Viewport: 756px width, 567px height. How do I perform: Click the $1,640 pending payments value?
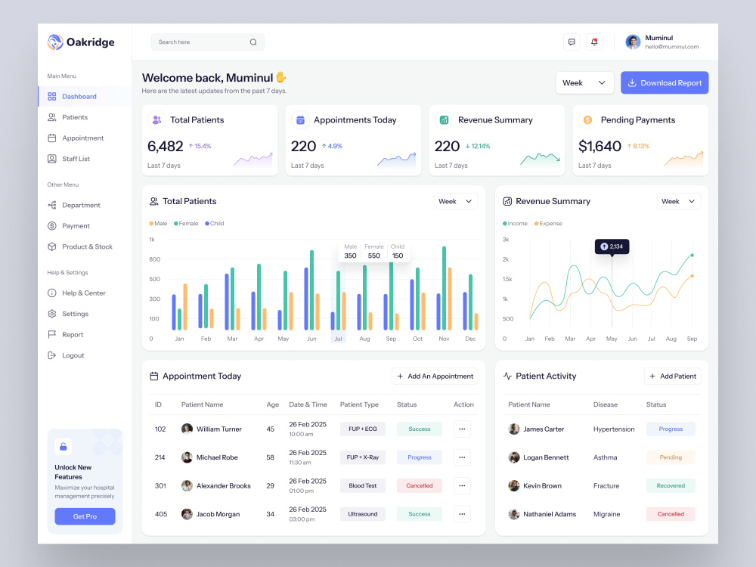click(600, 146)
